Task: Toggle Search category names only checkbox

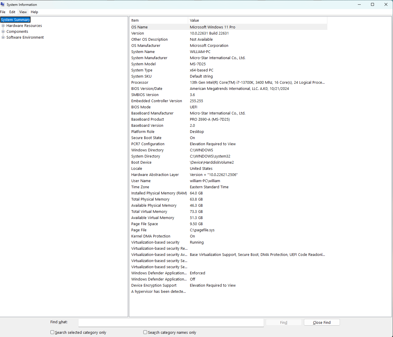Action: tap(145, 332)
